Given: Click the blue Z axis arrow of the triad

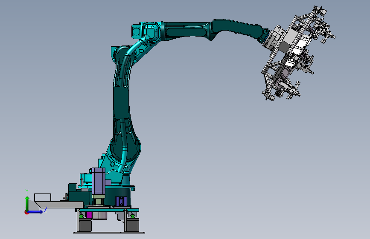Looking at the screenshot, I should tap(35, 212).
